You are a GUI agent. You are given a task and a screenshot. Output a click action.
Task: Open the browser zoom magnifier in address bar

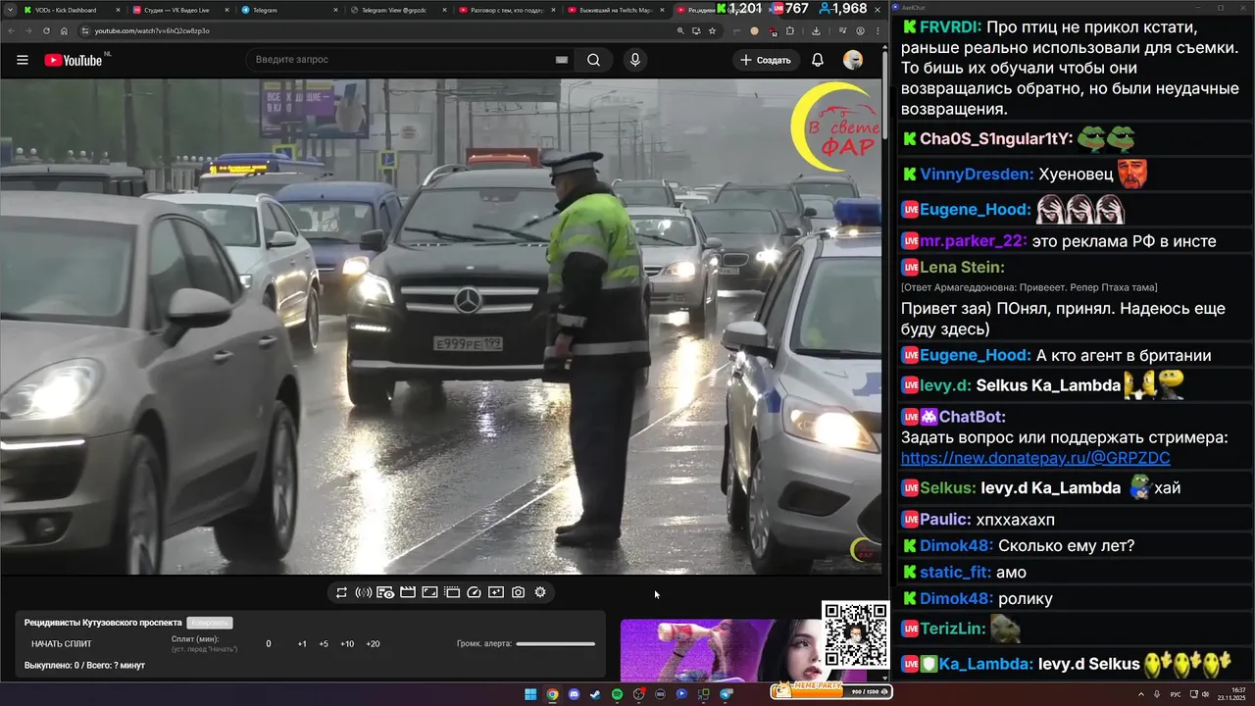(680, 30)
